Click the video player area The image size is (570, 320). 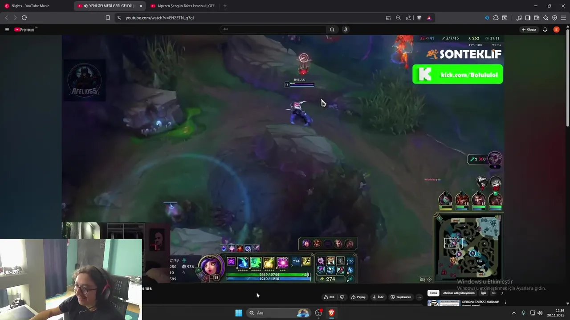(x=283, y=159)
